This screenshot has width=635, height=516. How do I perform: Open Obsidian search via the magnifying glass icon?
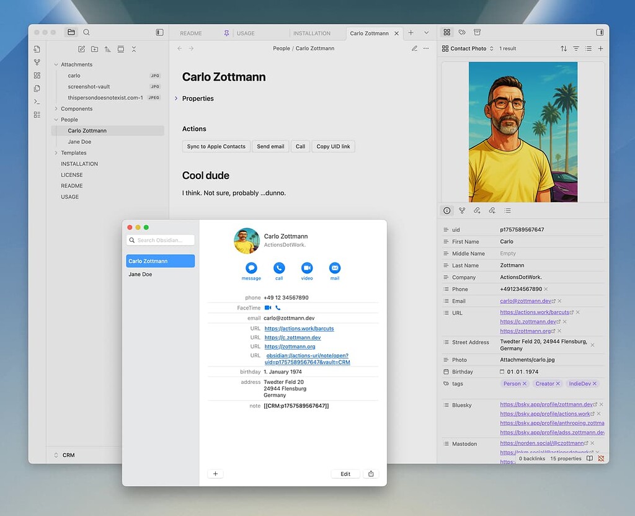(x=86, y=32)
